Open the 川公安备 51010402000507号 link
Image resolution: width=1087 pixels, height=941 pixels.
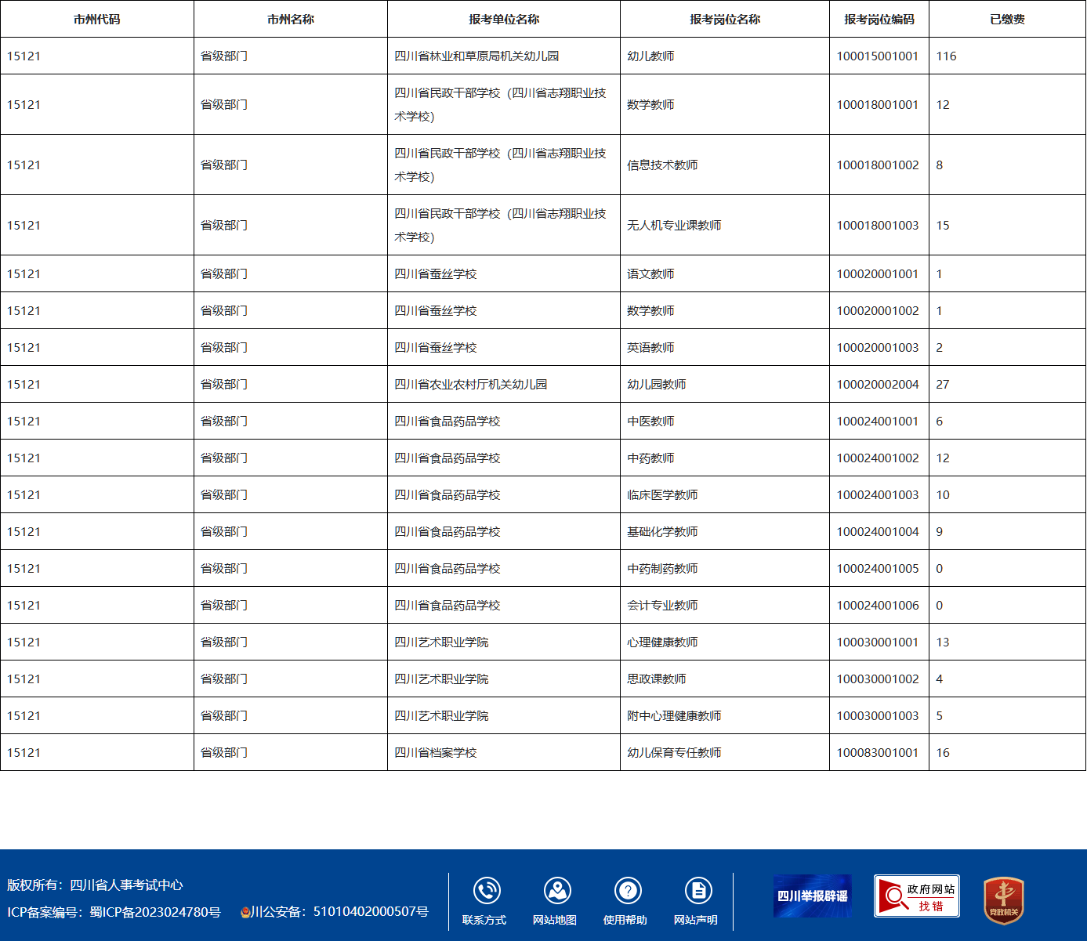click(340, 912)
